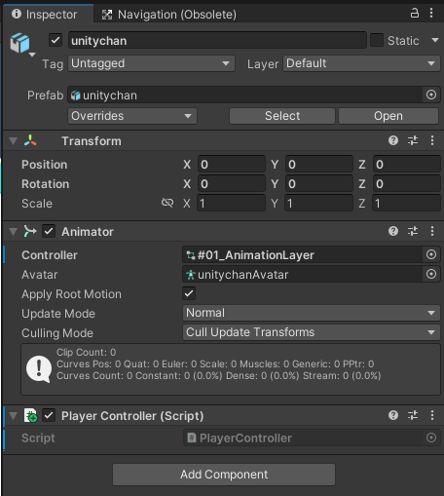Open Animator help reference icon

pyautogui.click(x=393, y=231)
